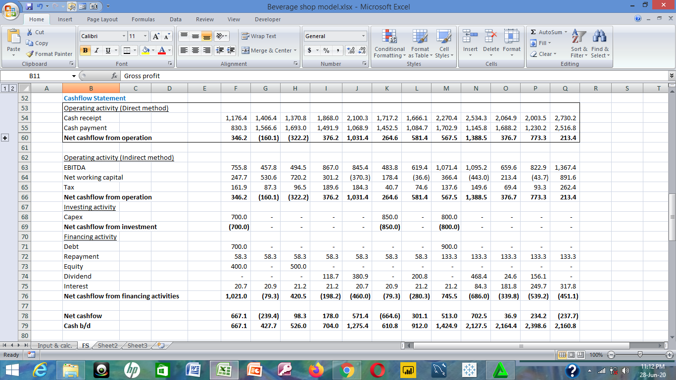Click the Insert cells icon

click(x=470, y=38)
